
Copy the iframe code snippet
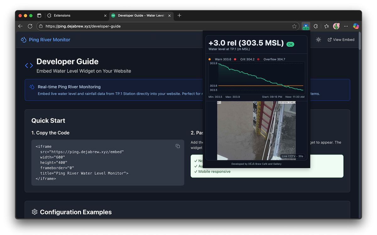point(178,146)
